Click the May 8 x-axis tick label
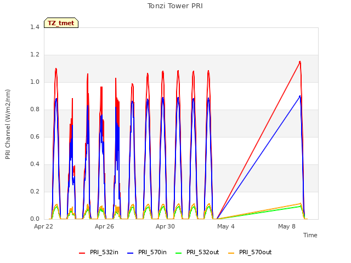 pos(287,226)
